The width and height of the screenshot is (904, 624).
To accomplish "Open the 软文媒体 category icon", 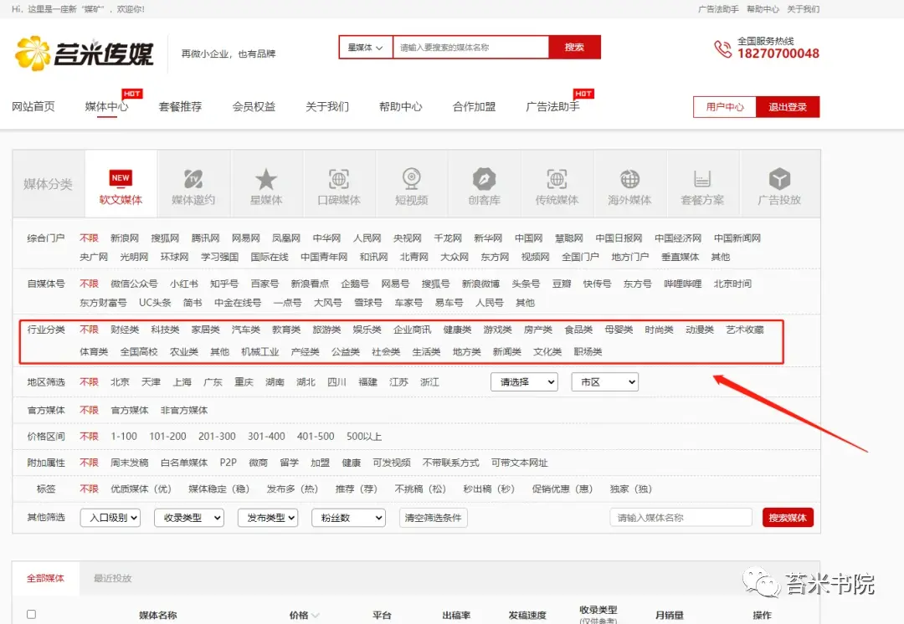I will point(121,178).
